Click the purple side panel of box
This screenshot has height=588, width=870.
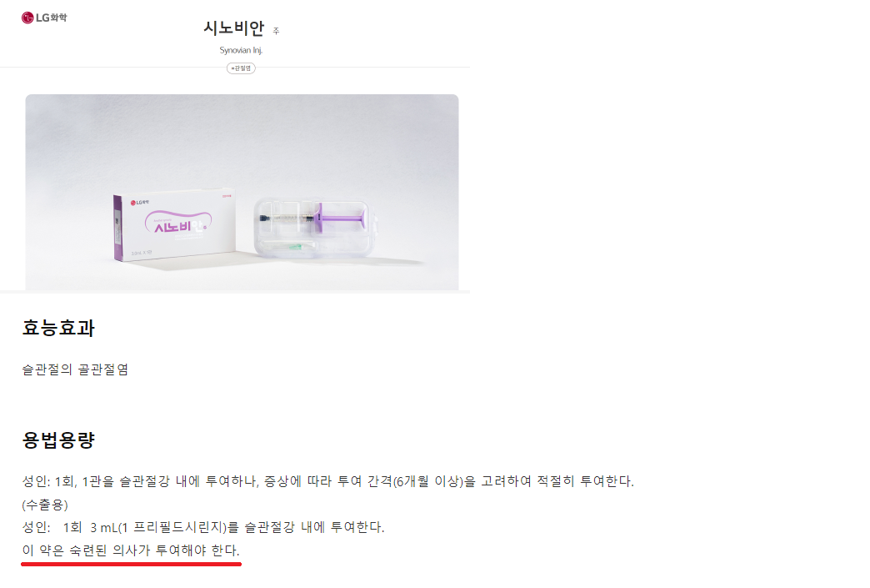[x=117, y=229]
